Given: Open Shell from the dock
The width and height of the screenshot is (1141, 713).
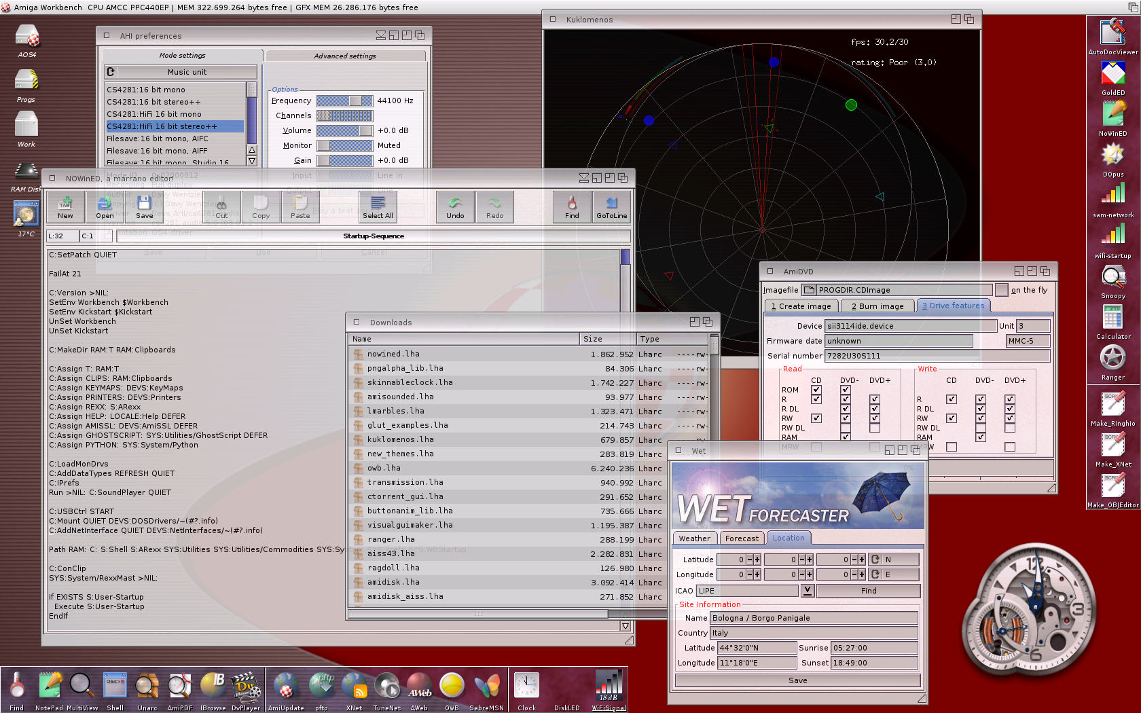Looking at the screenshot, I should click(x=115, y=691).
